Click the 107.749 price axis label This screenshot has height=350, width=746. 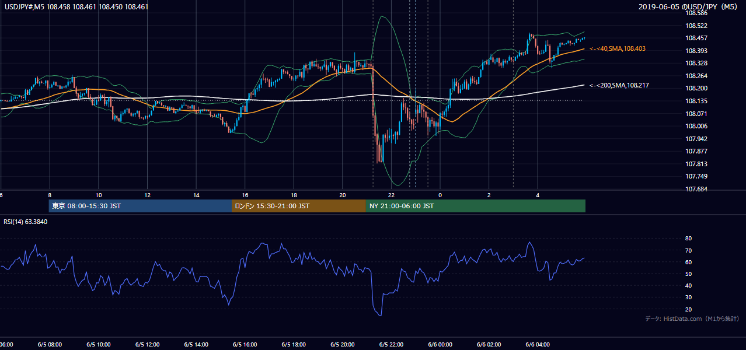point(696,176)
